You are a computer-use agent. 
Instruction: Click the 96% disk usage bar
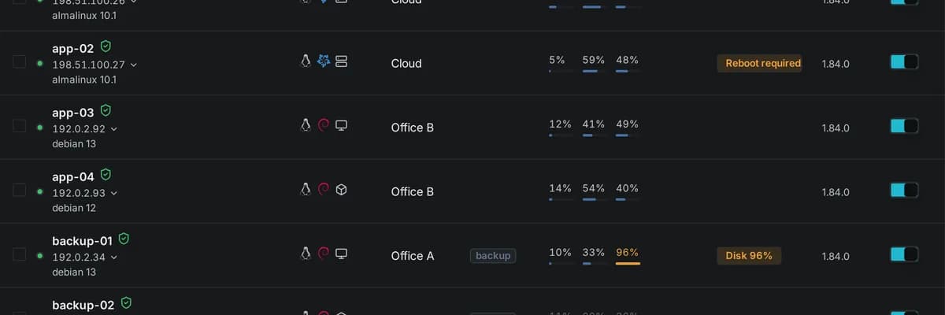pyautogui.click(x=628, y=264)
